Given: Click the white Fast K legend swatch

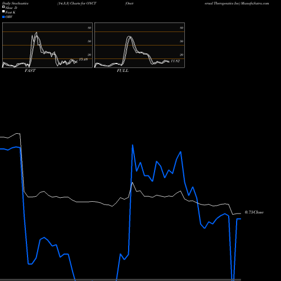Looking at the screenshot, I should coord(3,12).
